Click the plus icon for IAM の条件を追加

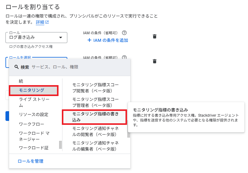point(89,40)
